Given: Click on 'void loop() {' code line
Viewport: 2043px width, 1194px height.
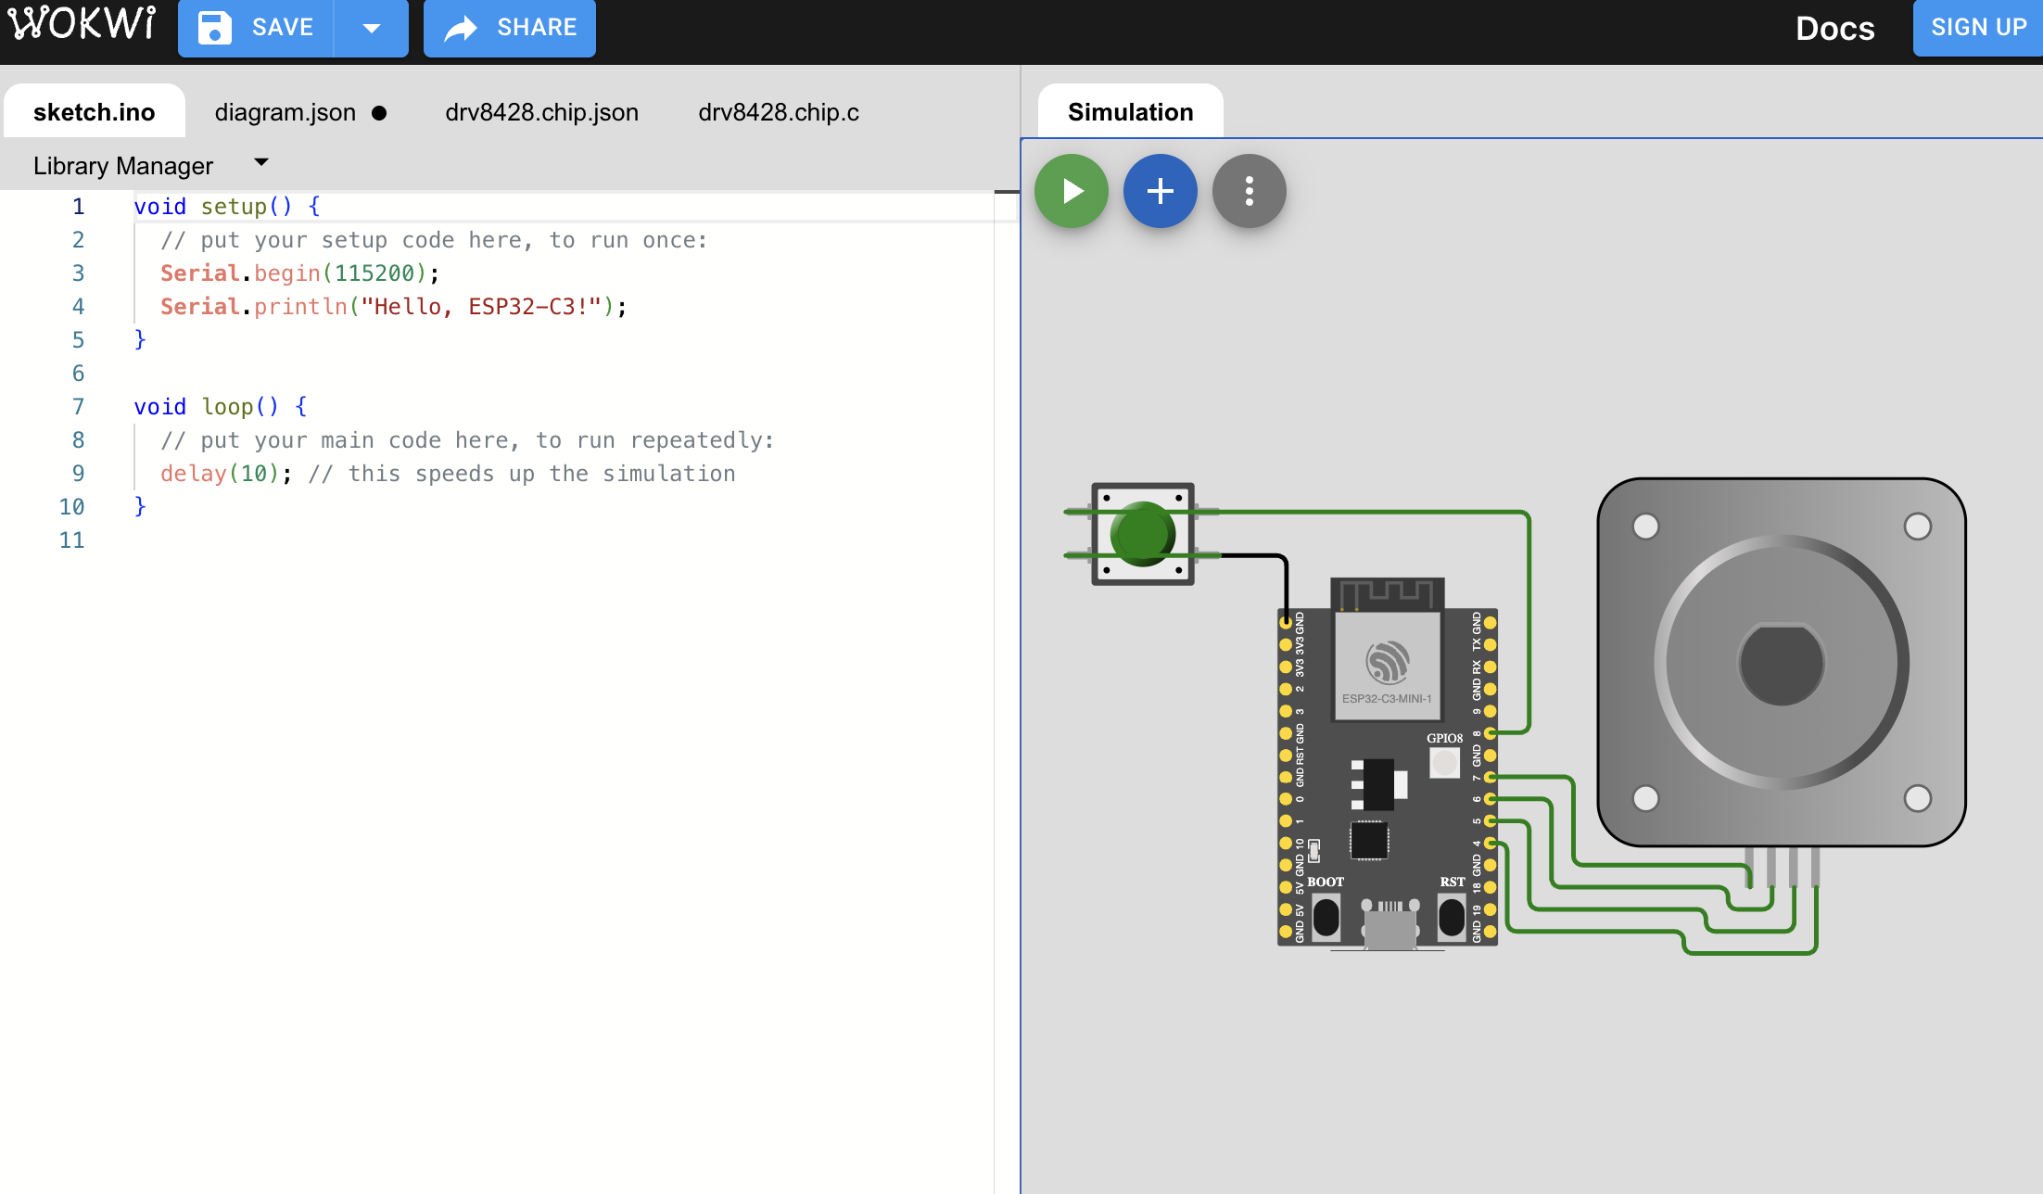Looking at the screenshot, I should click(x=221, y=407).
